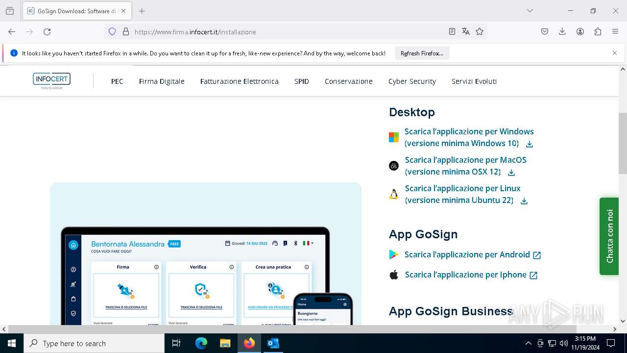The height and width of the screenshot is (353, 627).
Task: Open the Firefox account icon
Action: [580, 31]
